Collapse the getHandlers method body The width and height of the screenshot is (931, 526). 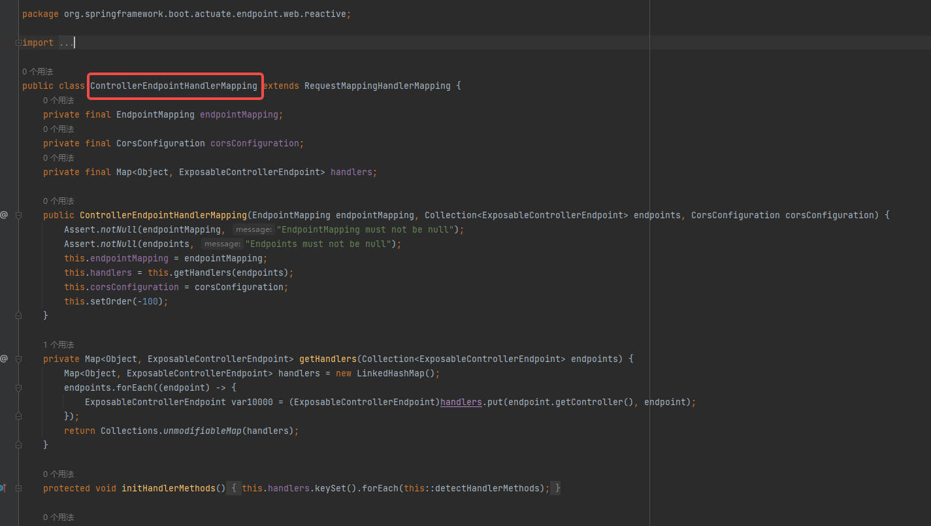click(18, 359)
